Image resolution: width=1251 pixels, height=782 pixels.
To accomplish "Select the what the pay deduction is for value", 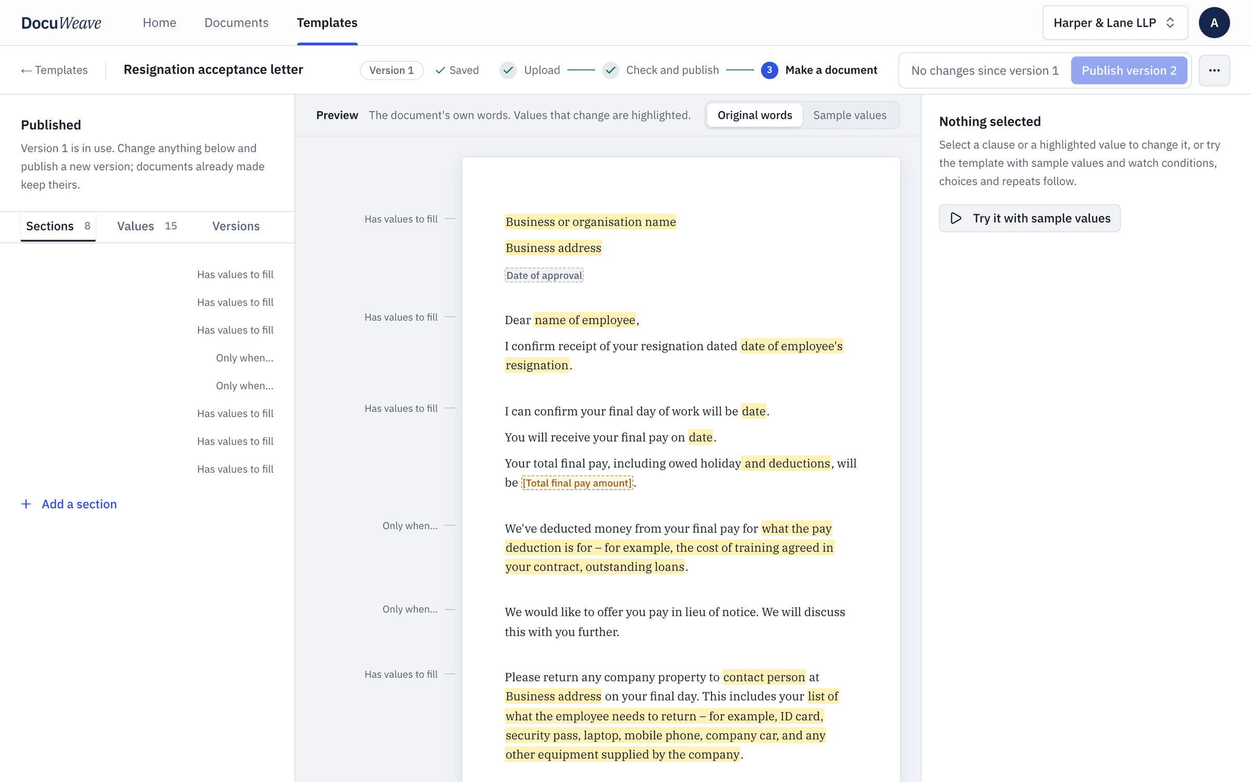I will tap(669, 547).
